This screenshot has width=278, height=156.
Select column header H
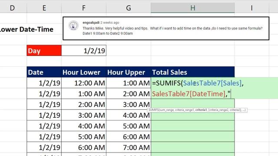193,8
